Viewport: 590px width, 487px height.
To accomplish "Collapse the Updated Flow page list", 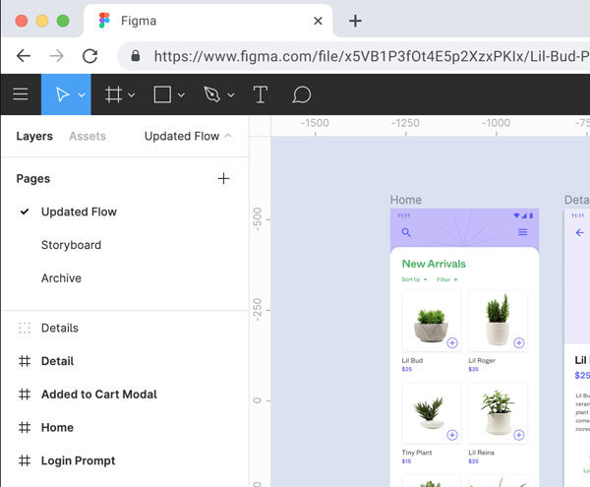I will click(228, 136).
